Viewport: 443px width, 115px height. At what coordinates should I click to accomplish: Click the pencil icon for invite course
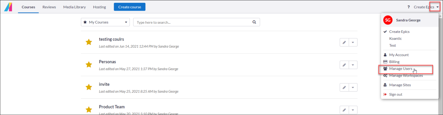pyautogui.click(x=344, y=87)
